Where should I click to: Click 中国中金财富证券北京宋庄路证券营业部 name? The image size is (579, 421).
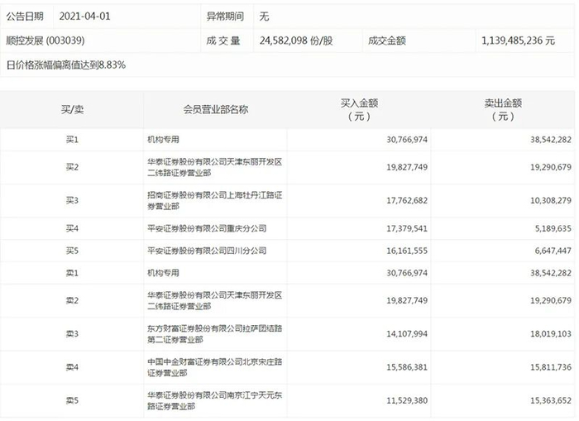pos(214,367)
